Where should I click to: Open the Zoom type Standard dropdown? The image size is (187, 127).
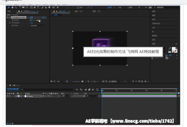38,25
